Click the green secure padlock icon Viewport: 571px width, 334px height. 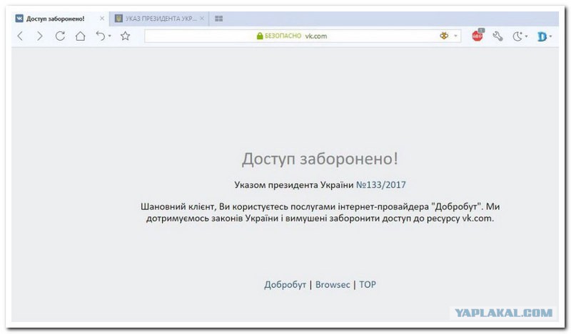(x=260, y=36)
